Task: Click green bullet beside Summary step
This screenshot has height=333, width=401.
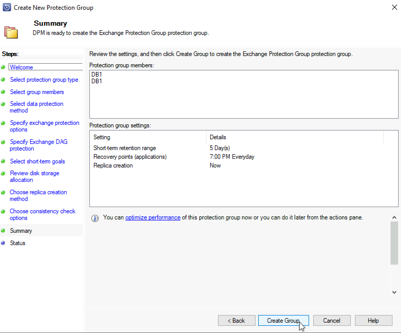Action: click(3, 230)
